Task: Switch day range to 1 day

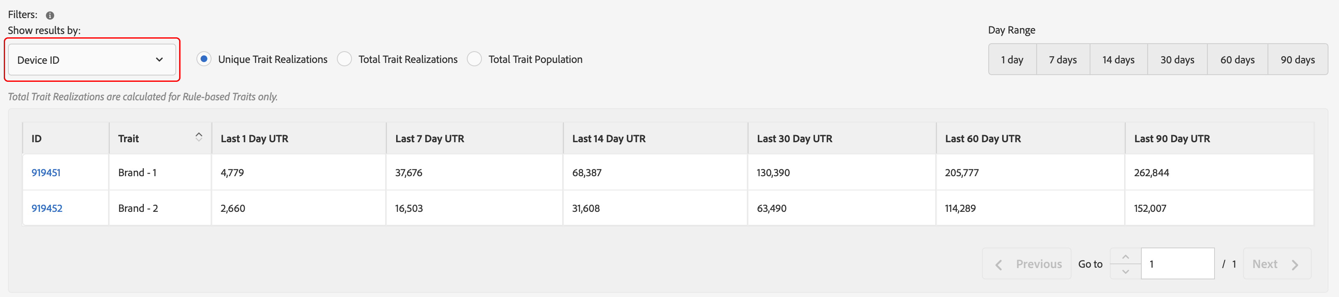Action: click(1011, 60)
